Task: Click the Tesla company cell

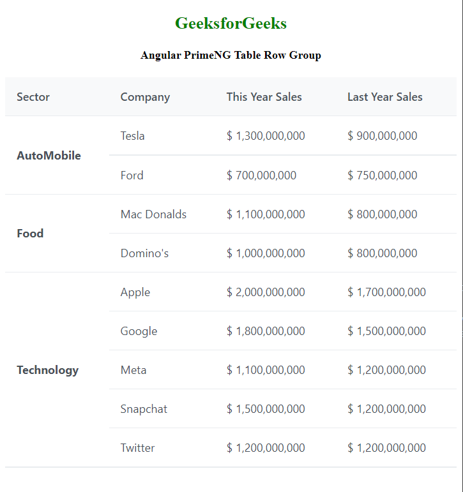Action: click(132, 136)
